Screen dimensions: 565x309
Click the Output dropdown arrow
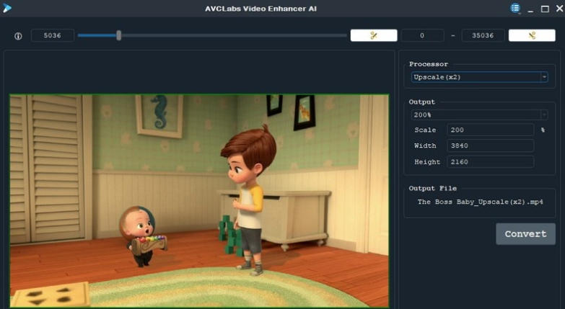tap(544, 115)
